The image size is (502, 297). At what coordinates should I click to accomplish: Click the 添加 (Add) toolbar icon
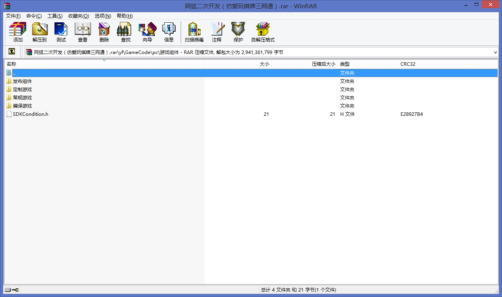click(x=18, y=32)
